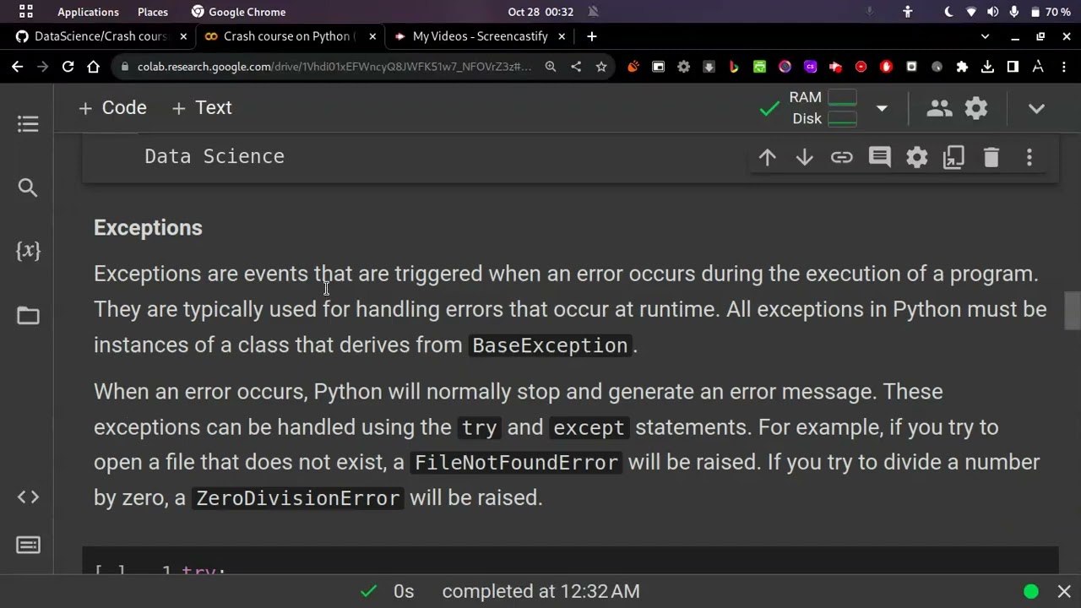Move the cell down with arrow icon
This screenshot has width=1081, height=608.
click(x=804, y=157)
